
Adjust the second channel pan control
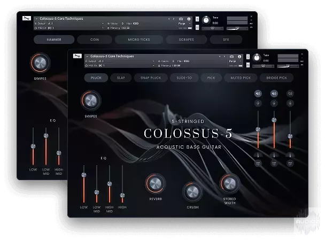click(274, 154)
